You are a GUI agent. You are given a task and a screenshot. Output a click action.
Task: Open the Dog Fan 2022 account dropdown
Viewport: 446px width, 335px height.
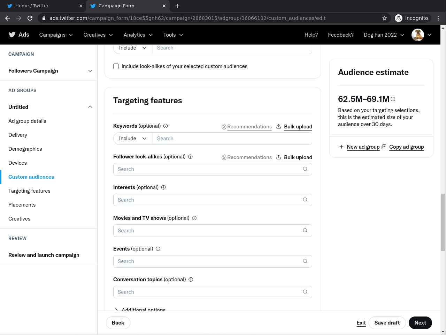tap(384, 35)
